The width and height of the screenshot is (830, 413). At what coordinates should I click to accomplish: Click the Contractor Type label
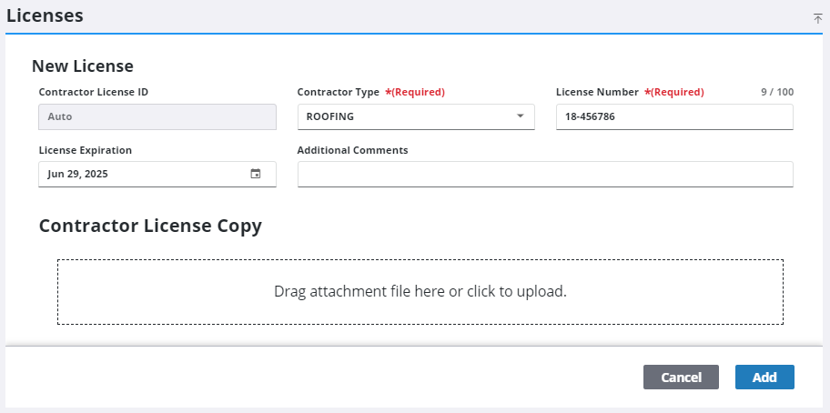(339, 92)
